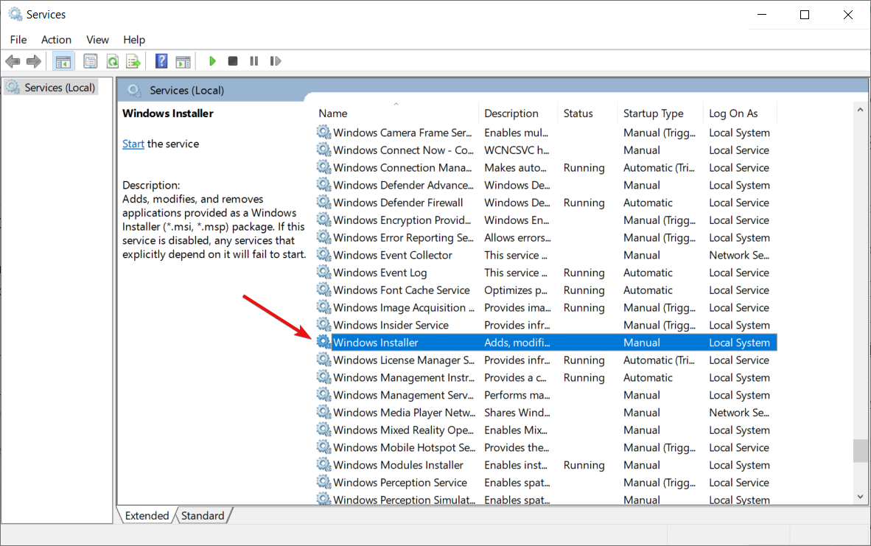The height and width of the screenshot is (546, 871).
Task: Click Local System logon of Windows Insider Service
Action: [x=739, y=325]
